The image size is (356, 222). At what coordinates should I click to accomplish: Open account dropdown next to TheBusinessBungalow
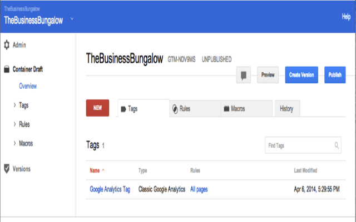click(x=72, y=20)
